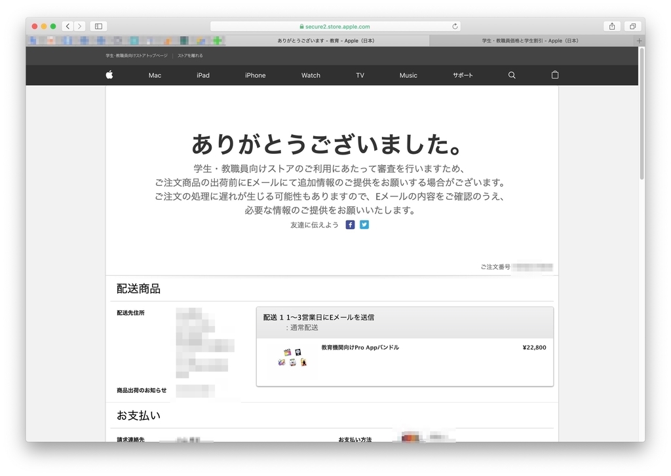This screenshot has height=476, width=671.
Task: Click the secure2.store.apple.com address field
Action: [335, 26]
